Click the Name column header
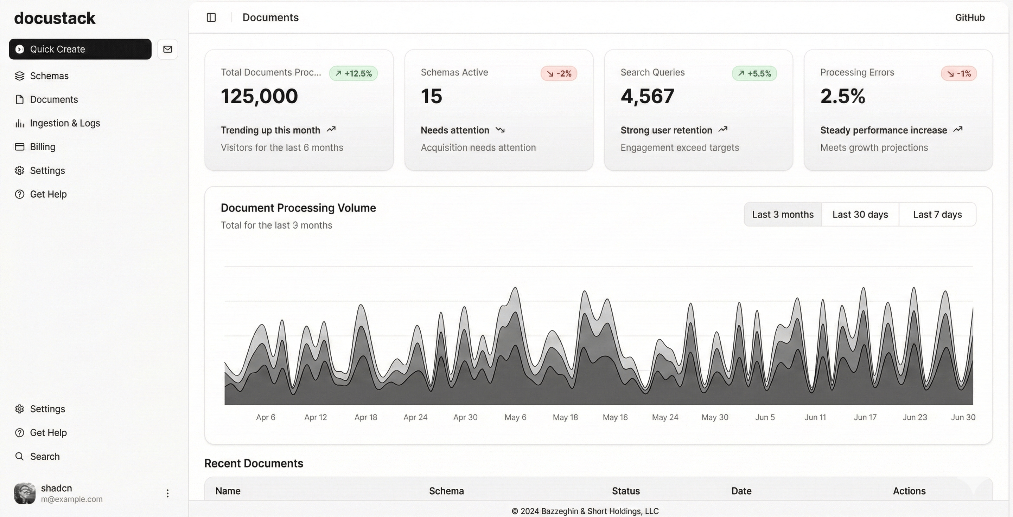The height and width of the screenshot is (517, 1013). pyautogui.click(x=228, y=491)
